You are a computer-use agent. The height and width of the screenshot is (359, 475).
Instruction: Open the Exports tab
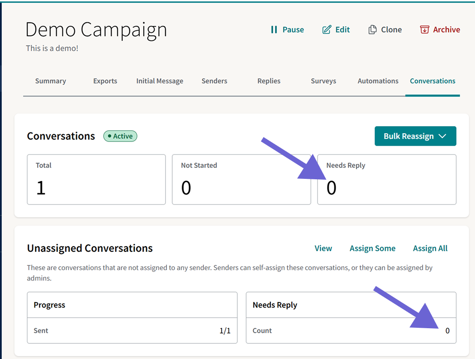click(x=105, y=81)
